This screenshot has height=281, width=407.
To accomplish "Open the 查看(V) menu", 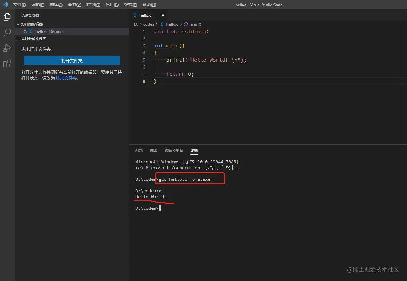I will (x=74, y=5).
